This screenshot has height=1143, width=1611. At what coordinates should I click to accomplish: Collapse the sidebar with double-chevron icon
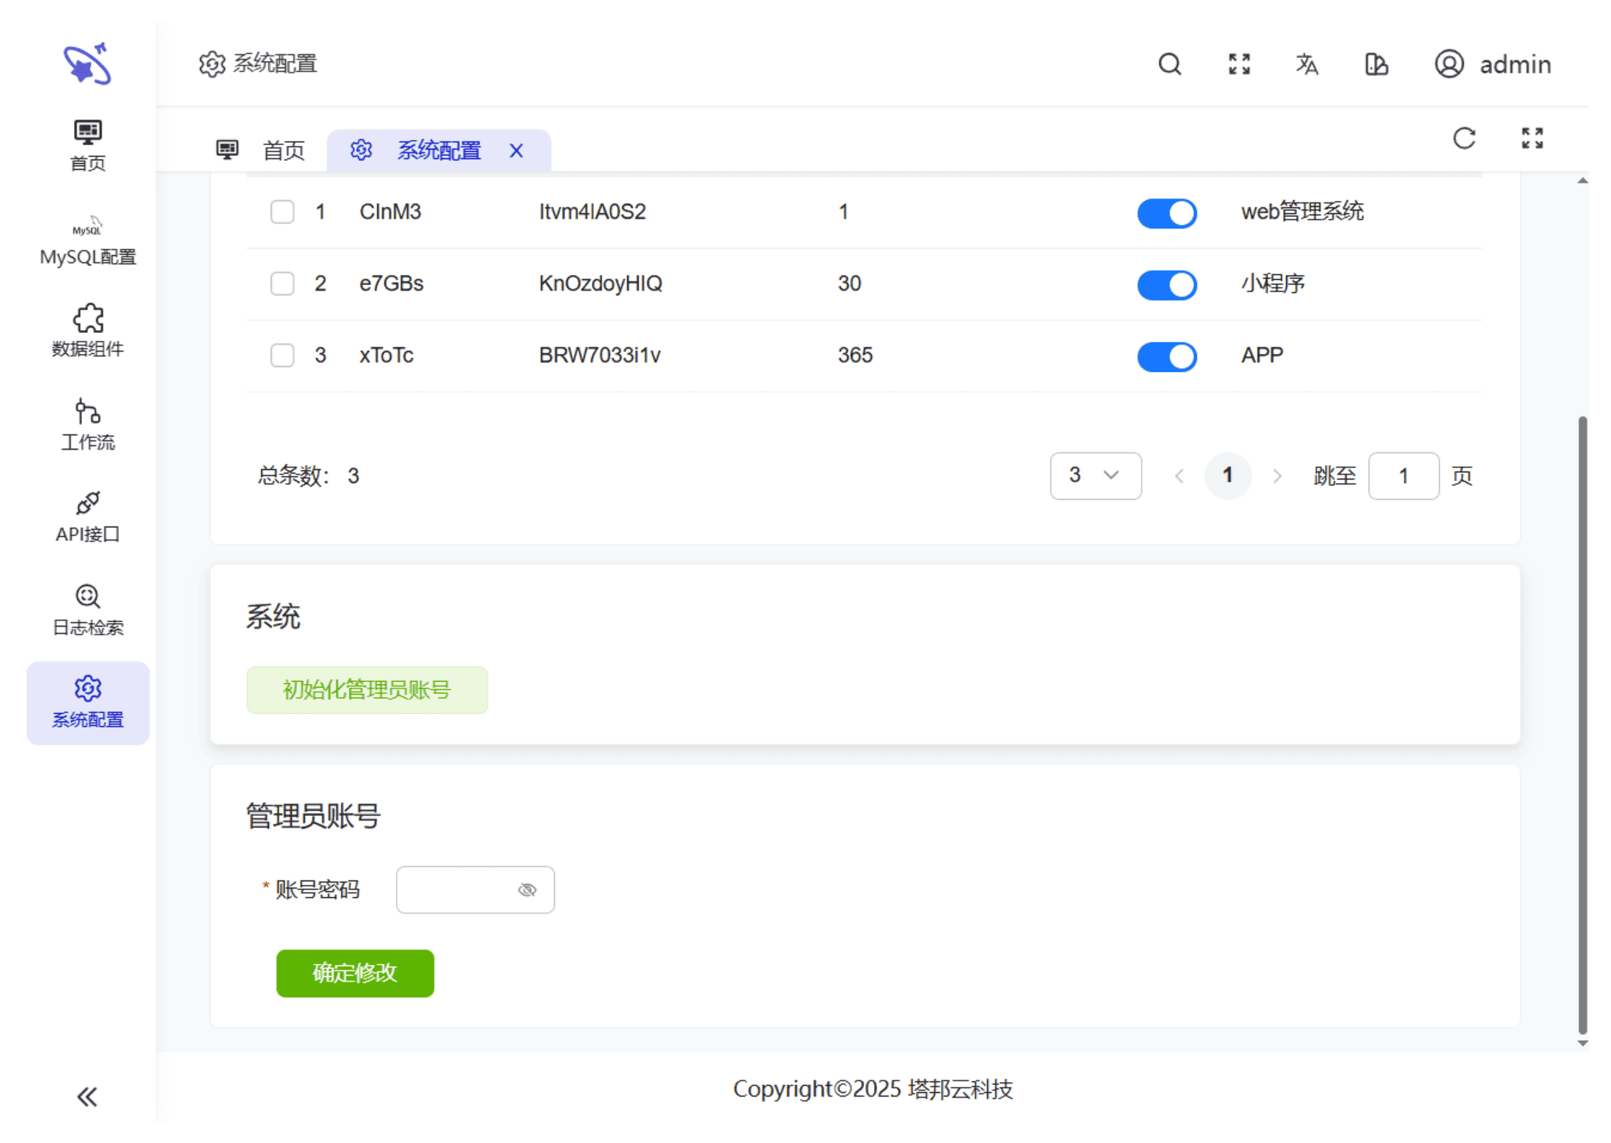pos(87,1096)
